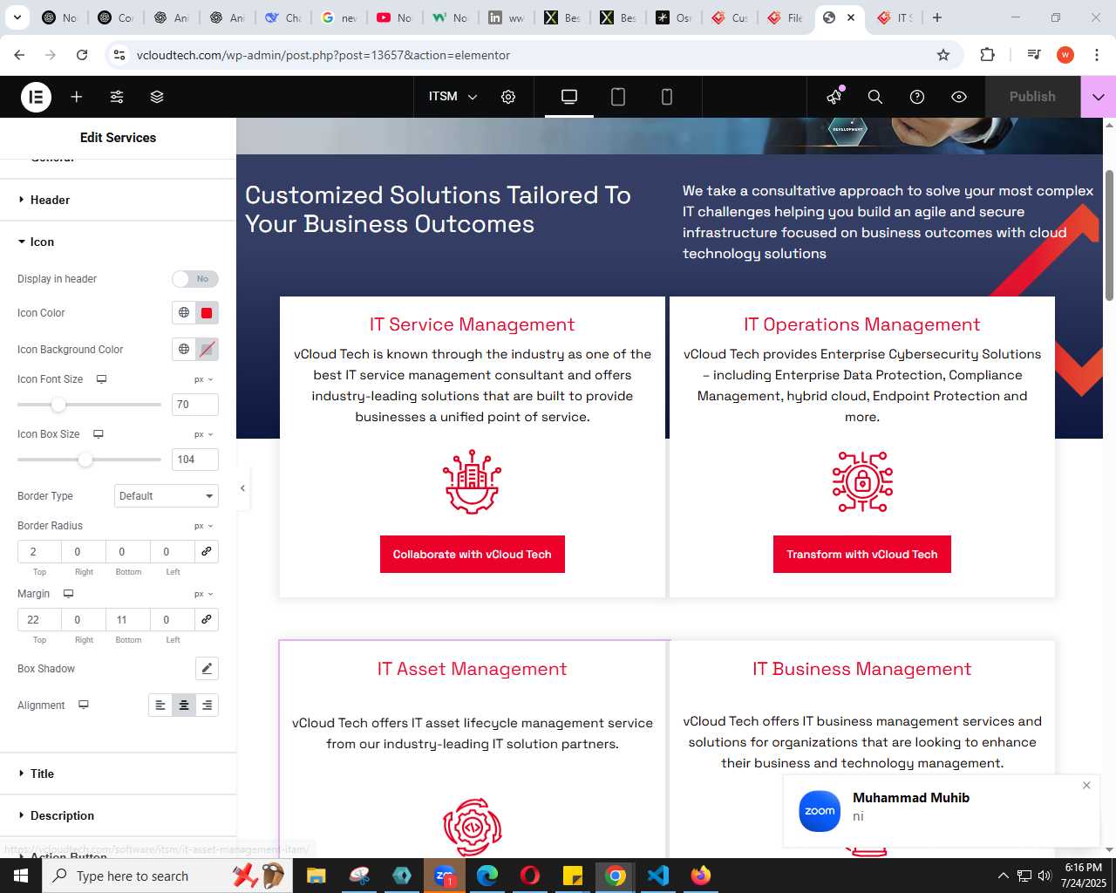Toggle responsive device for Icon Font Size
Viewport: 1116px width, 893px height.
click(101, 379)
